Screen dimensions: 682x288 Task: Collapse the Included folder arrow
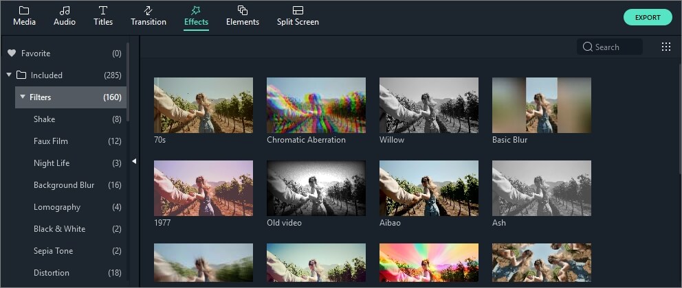(9, 75)
